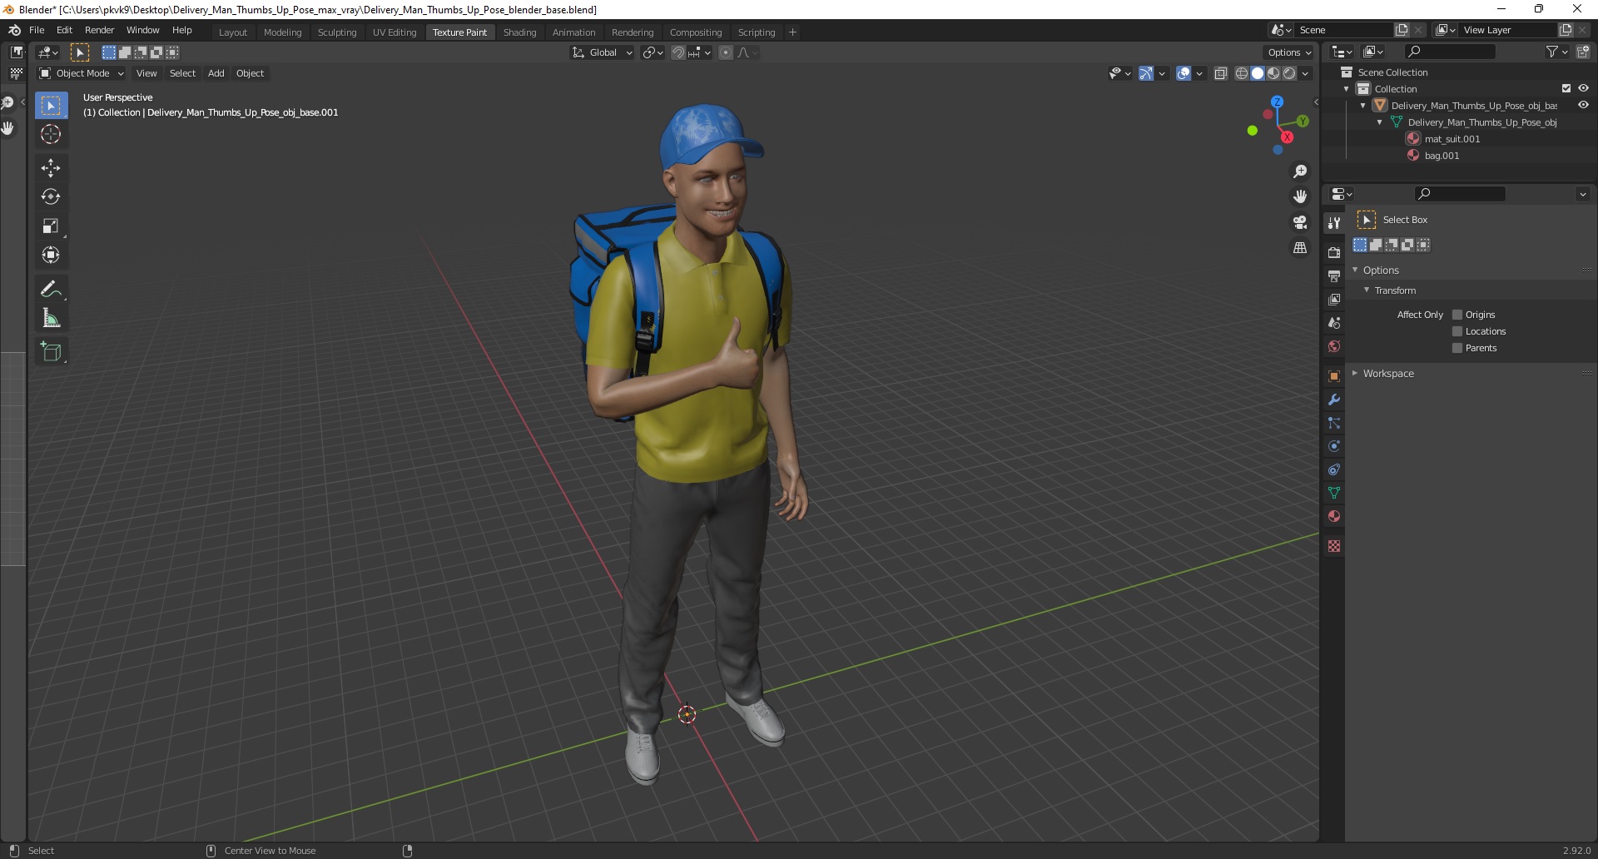Image resolution: width=1598 pixels, height=859 pixels.
Task: Switch to the Scripting workspace tab
Action: [x=756, y=32]
